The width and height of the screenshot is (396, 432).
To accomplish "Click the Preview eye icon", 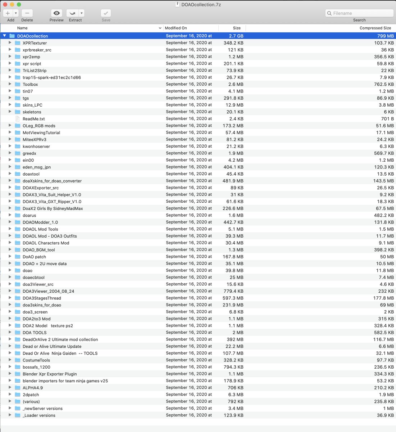I will [56, 13].
